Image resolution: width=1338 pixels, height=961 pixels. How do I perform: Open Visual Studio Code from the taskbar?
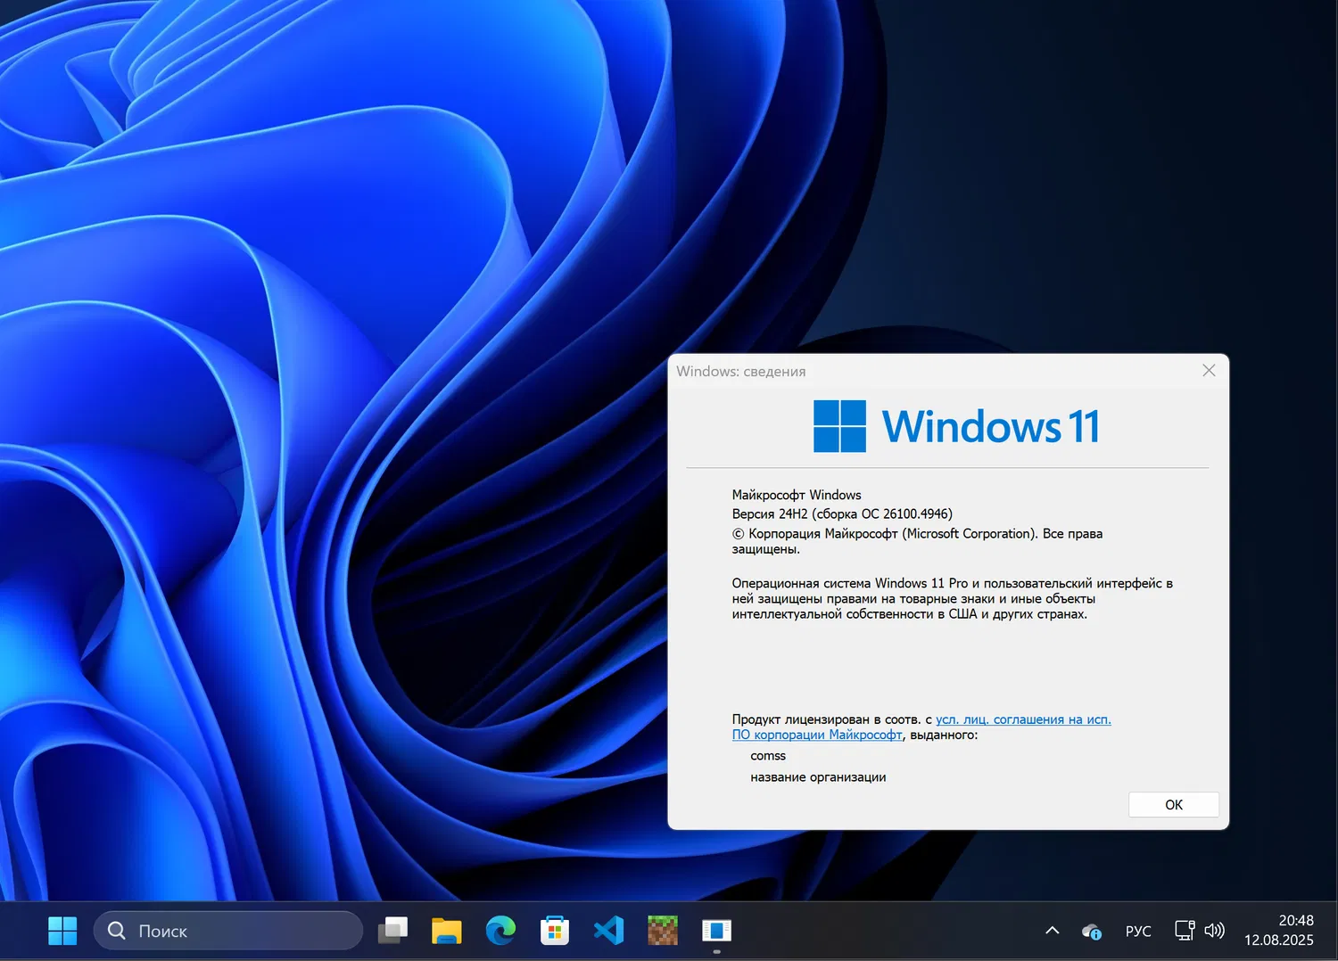[x=609, y=930]
